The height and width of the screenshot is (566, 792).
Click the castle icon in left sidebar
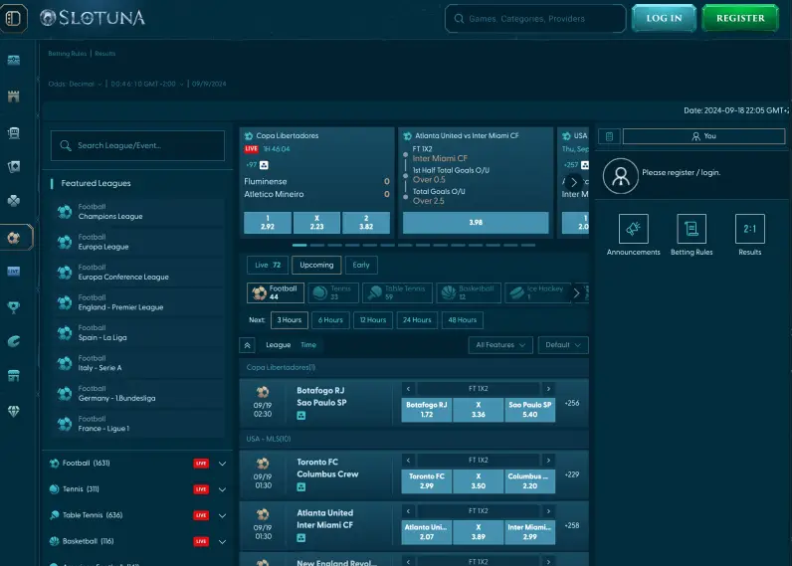click(x=14, y=96)
